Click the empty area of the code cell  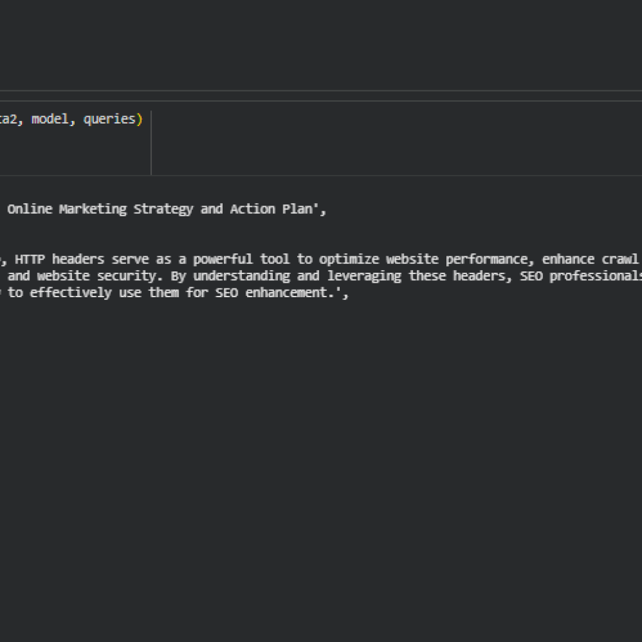click(75, 154)
